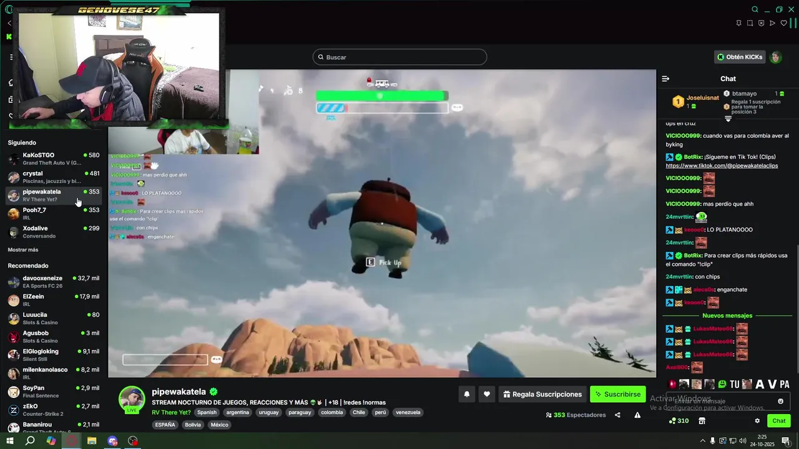This screenshot has width=799, height=449.
Task: Open milenkanolasco recommended channel
Action: 53,373
